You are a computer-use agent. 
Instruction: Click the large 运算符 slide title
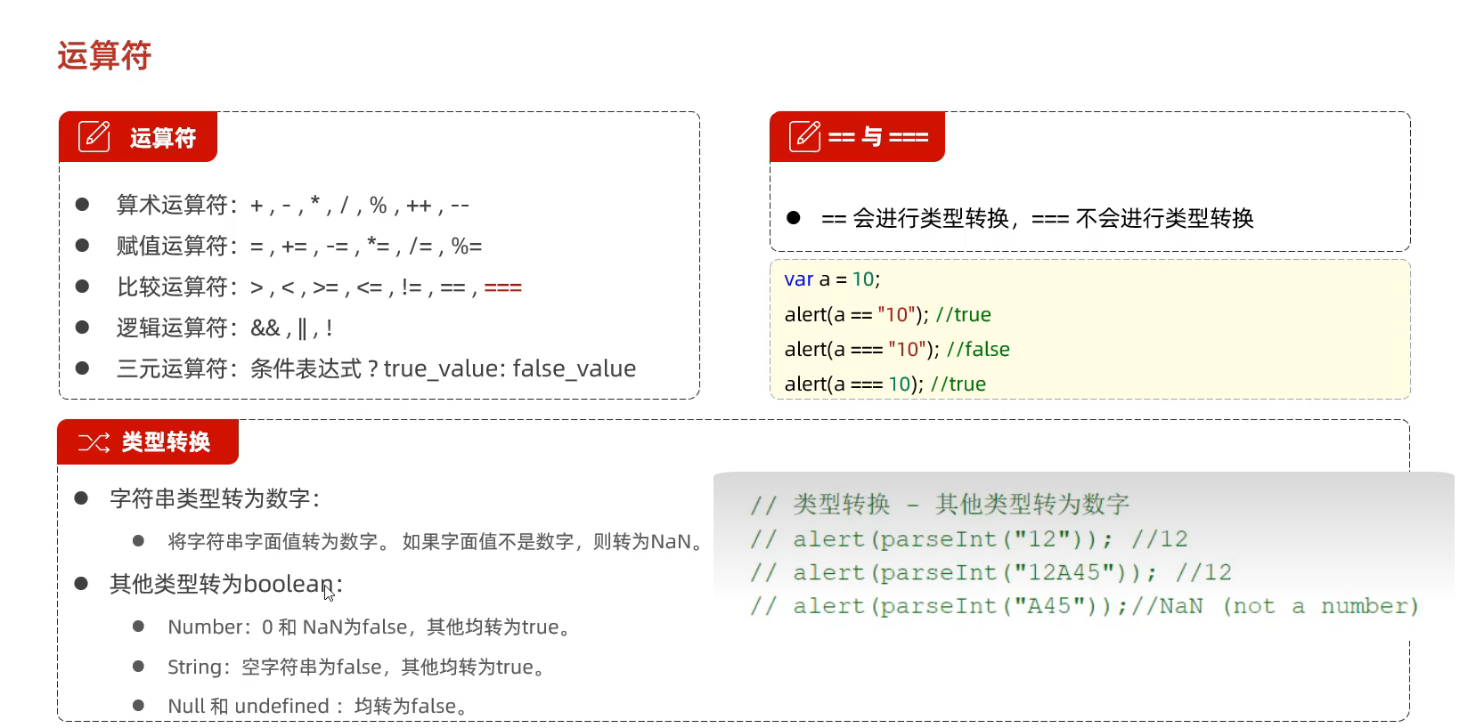(104, 55)
